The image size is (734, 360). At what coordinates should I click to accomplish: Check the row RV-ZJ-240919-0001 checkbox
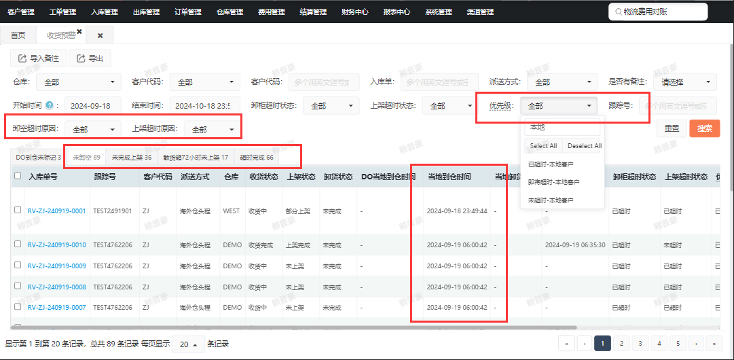tap(18, 210)
